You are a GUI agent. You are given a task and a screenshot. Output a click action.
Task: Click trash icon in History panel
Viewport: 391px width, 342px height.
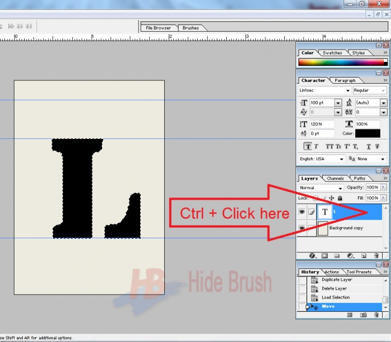pos(376,315)
